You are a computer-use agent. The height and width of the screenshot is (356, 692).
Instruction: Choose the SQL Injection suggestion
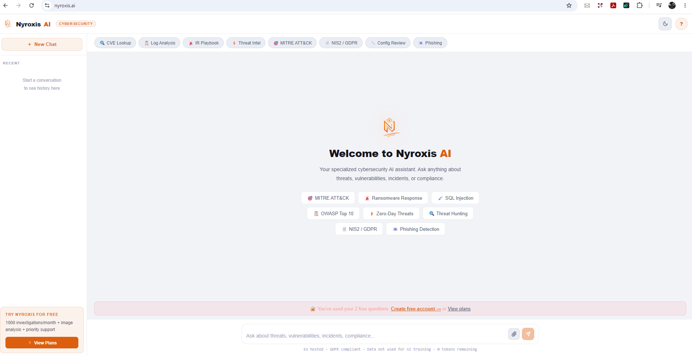coord(456,198)
